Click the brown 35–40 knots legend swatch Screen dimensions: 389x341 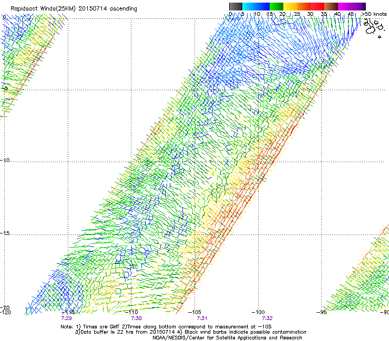click(331, 6)
